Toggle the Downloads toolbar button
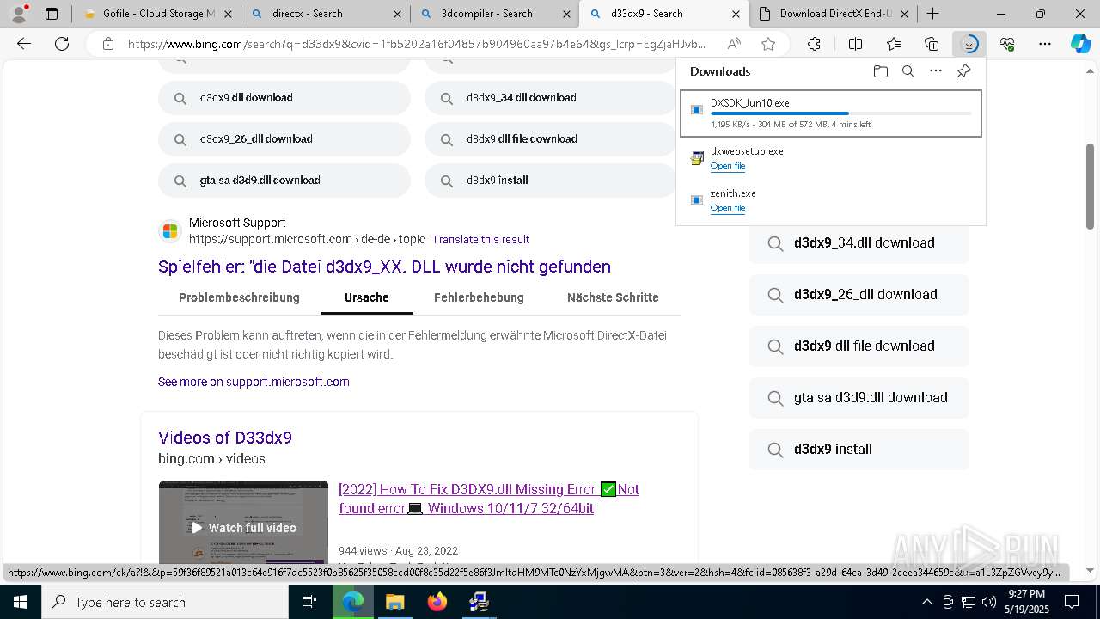This screenshot has height=619, width=1100. (x=969, y=44)
